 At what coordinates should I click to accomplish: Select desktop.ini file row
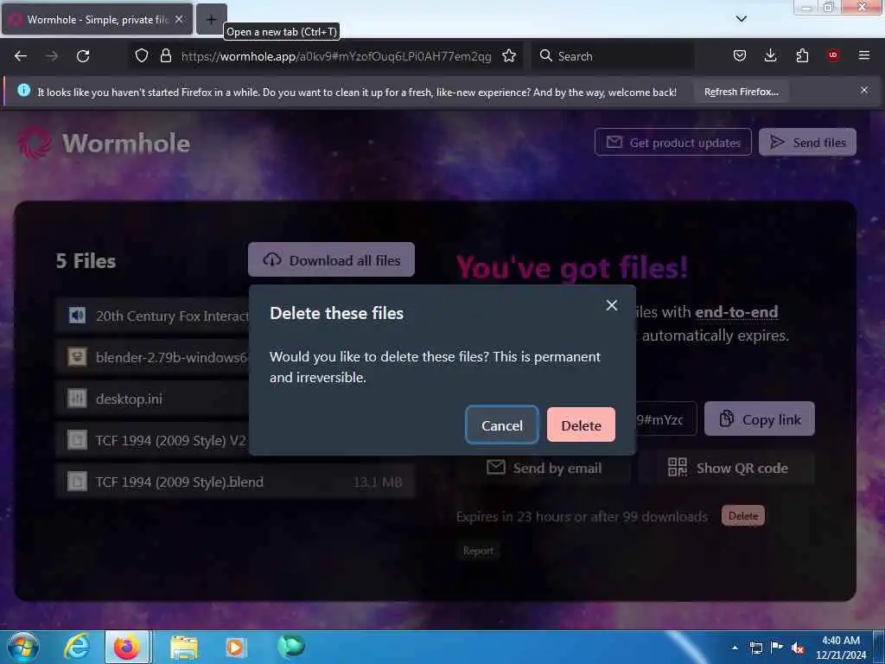[x=152, y=399]
